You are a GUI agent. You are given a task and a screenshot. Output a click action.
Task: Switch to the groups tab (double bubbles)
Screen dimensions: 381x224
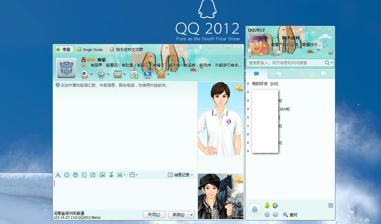279,74
